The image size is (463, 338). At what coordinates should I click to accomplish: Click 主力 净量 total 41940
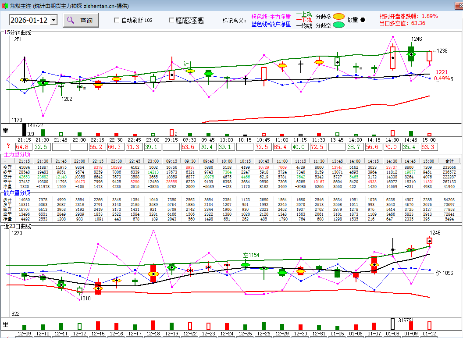click(449, 187)
